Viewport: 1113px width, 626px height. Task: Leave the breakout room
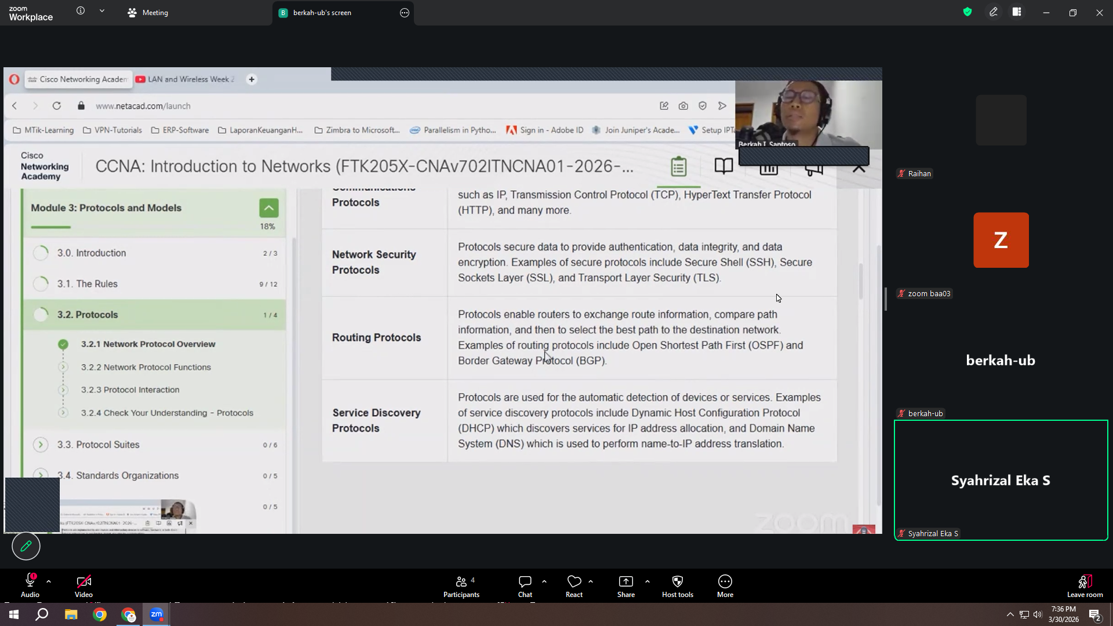pyautogui.click(x=1085, y=585)
